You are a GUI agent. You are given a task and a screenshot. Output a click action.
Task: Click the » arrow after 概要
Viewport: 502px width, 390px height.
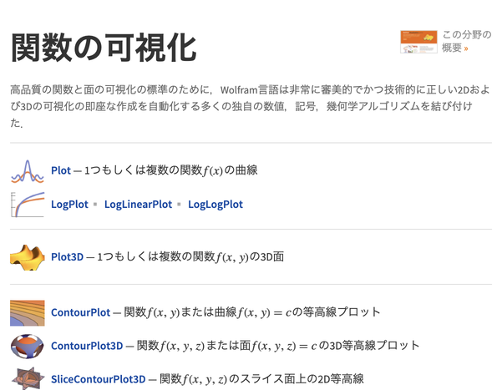click(x=466, y=48)
